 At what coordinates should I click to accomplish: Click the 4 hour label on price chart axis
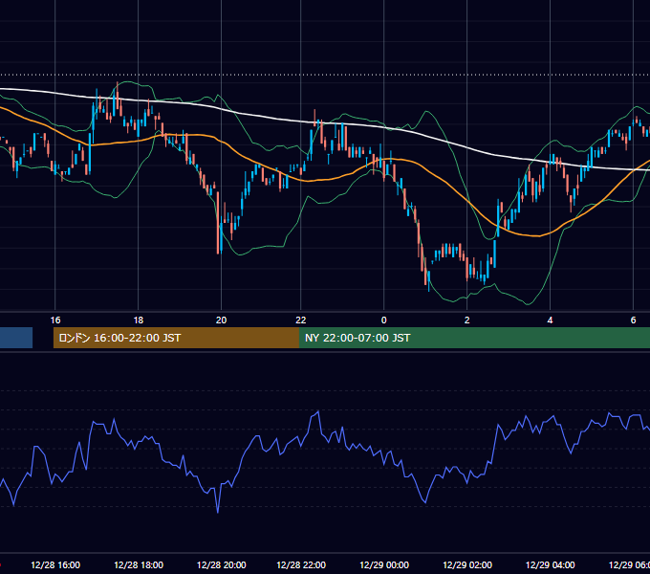point(550,320)
